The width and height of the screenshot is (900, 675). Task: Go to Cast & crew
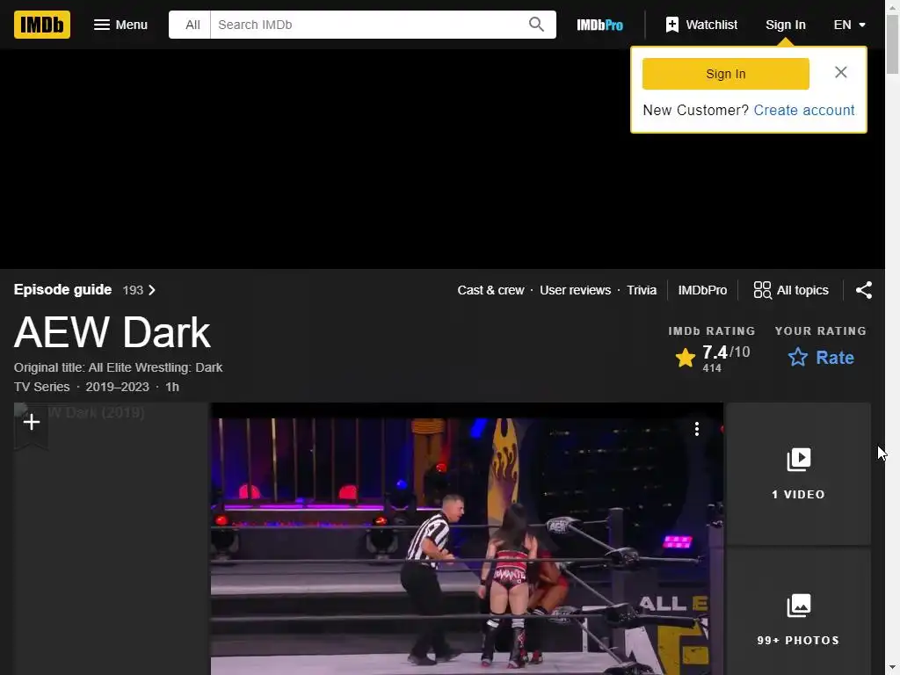[x=490, y=290]
